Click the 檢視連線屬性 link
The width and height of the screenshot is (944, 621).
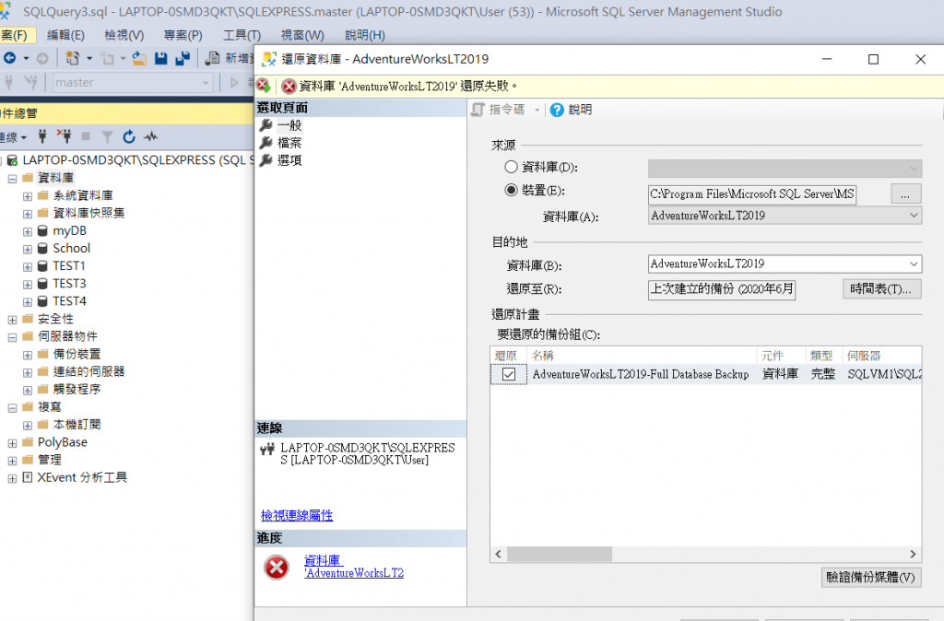(x=297, y=515)
